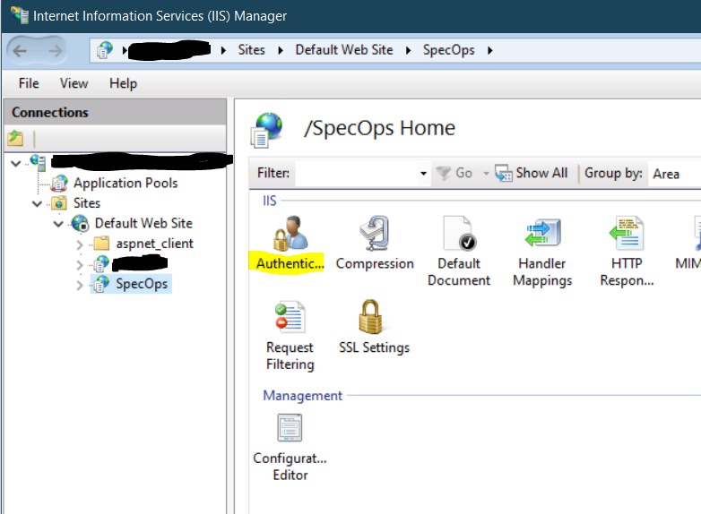This screenshot has width=701, height=514.
Task: Click the Go filter button
Action: point(454,173)
